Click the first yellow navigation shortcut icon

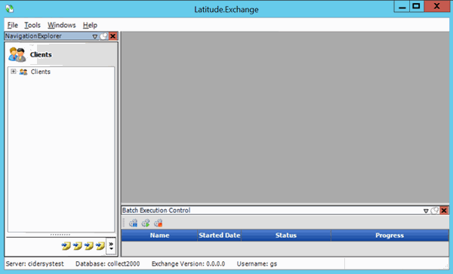pyautogui.click(x=66, y=246)
